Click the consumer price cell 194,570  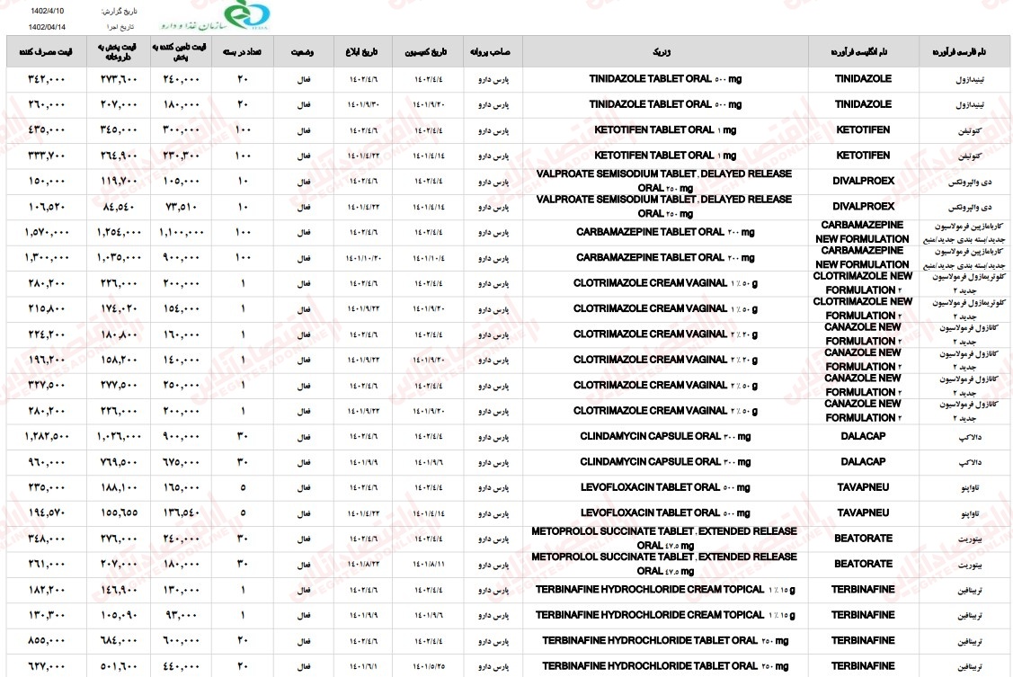pyautogui.click(x=41, y=513)
